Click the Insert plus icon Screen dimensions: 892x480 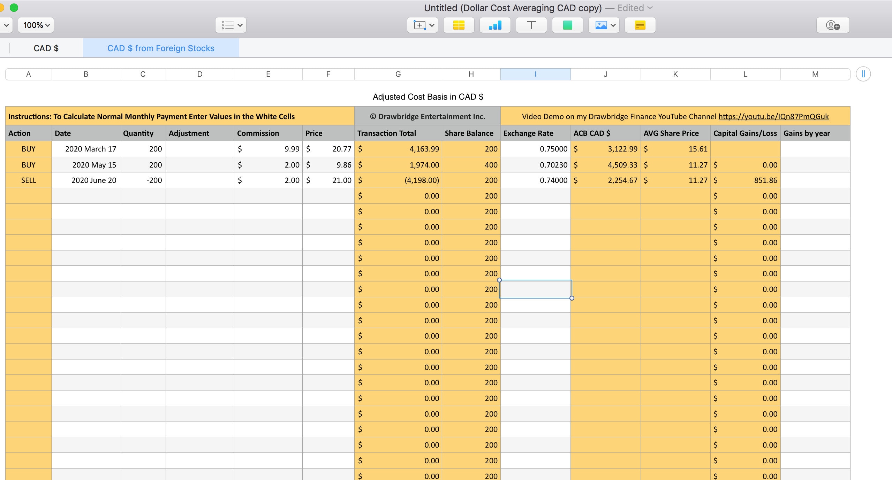[x=419, y=25]
